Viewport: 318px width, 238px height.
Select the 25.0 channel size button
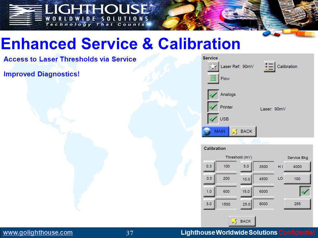coord(246,204)
